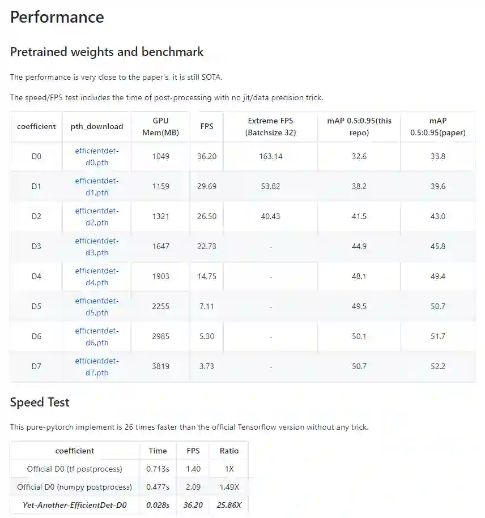Click the 'Pretrained weights and benchmark' heading
Screen dimensions: 485x518
tap(107, 52)
